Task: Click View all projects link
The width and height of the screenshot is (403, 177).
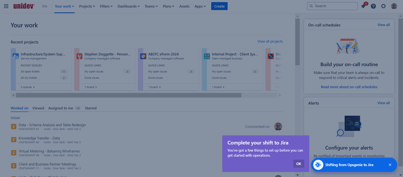Action: point(270,41)
